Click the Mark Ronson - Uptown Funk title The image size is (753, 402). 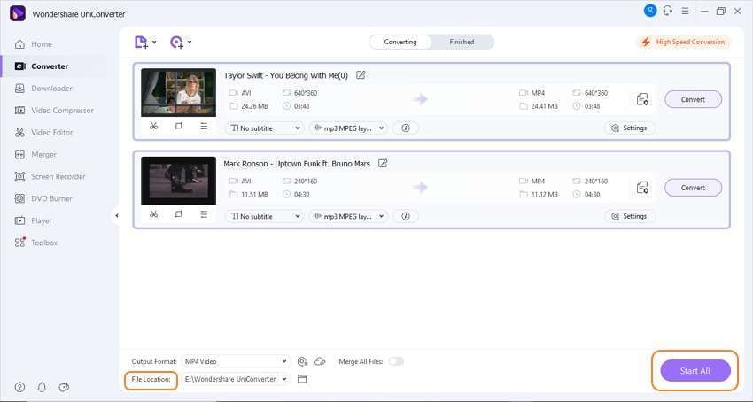(x=297, y=164)
